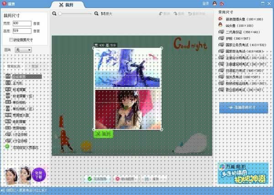Click the blue button under common sizes
This screenshot has height=195, width=274.
[x=243, y=108]
